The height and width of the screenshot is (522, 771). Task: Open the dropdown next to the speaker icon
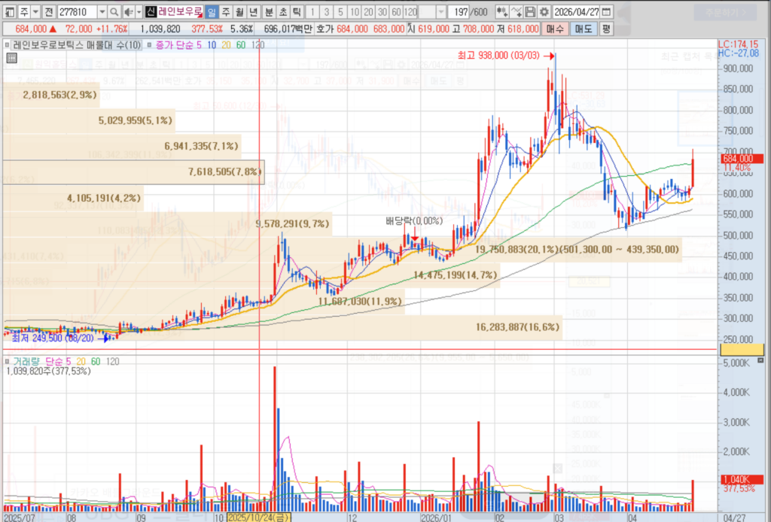[x=139, y=12]
